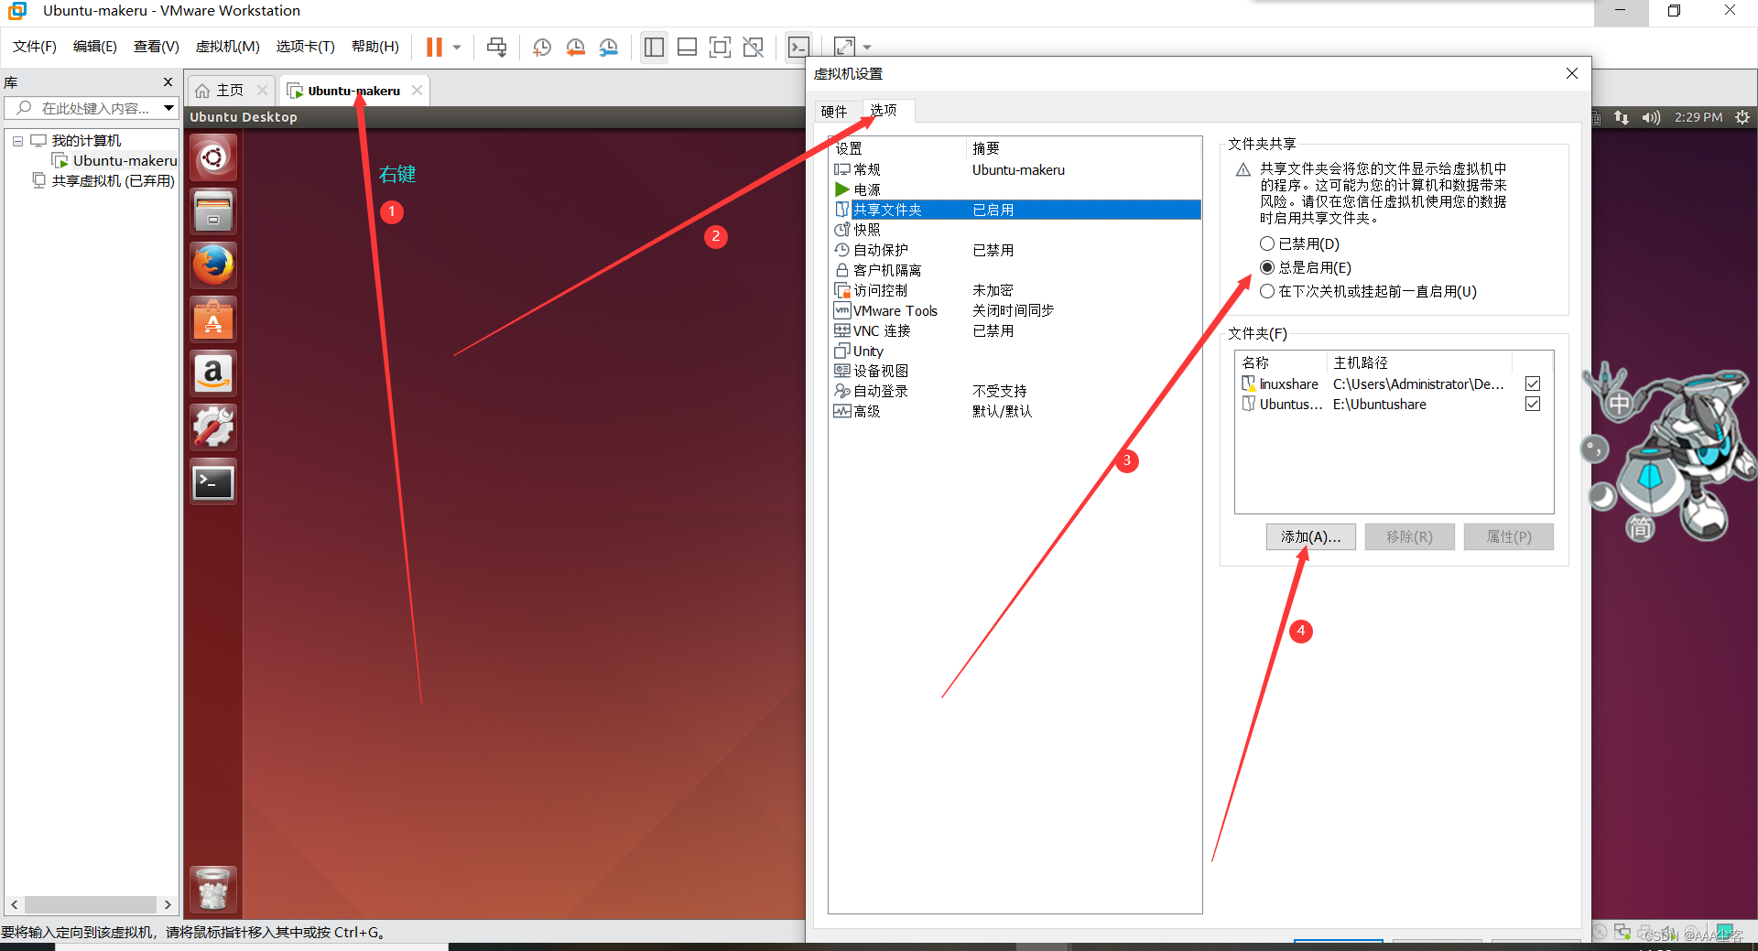The width and height of the screenshot is (1758, 951).
Task: Select the 电源 settings row
Action: point(1016,189)
